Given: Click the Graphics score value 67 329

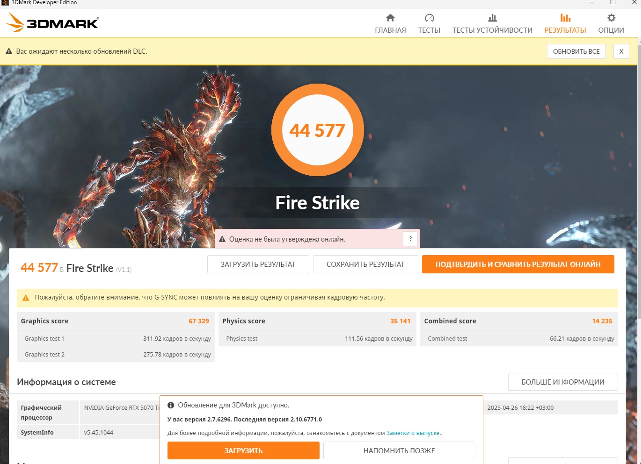Looking at the screenshot, I should (199, 321).
